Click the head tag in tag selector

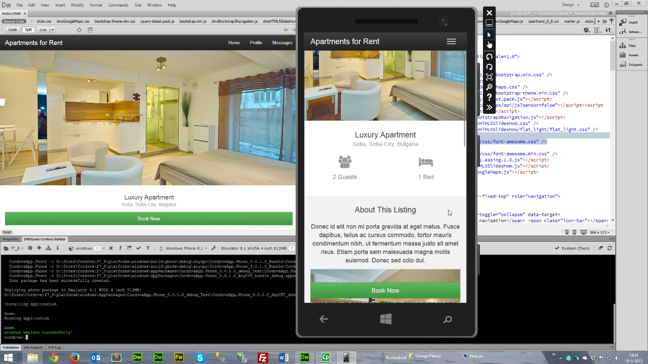pyautogui.click(x=7, y=232)
